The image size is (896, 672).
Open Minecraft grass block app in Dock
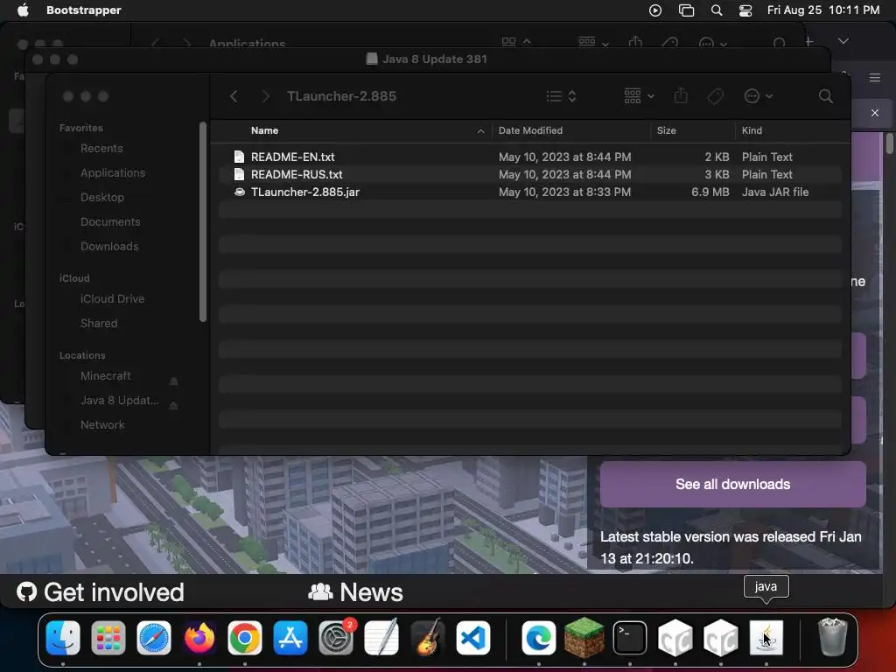pos(584,638)
